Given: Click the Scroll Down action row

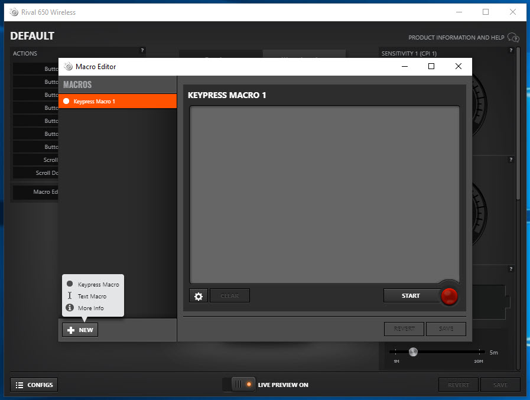Looking at the screenshot, I should 36,173.
